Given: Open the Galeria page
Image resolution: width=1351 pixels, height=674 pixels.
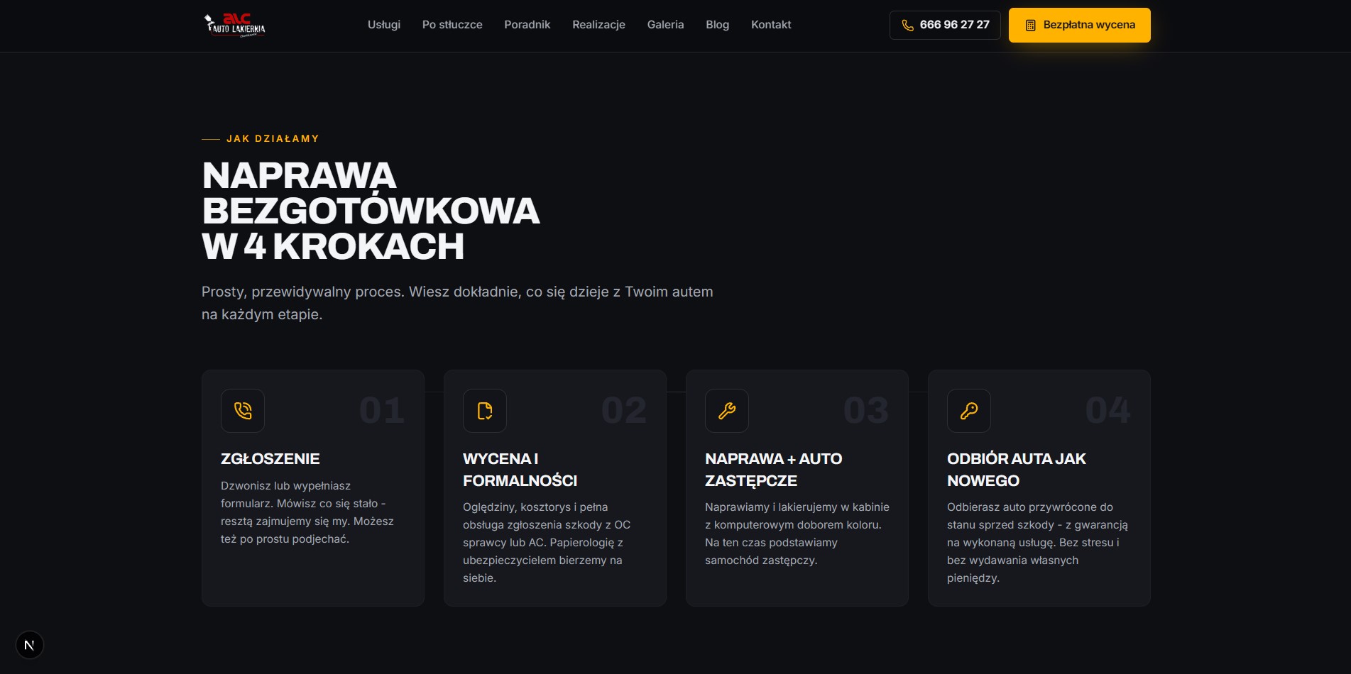Looking at the screenshot, I should [x=665, y=25].
